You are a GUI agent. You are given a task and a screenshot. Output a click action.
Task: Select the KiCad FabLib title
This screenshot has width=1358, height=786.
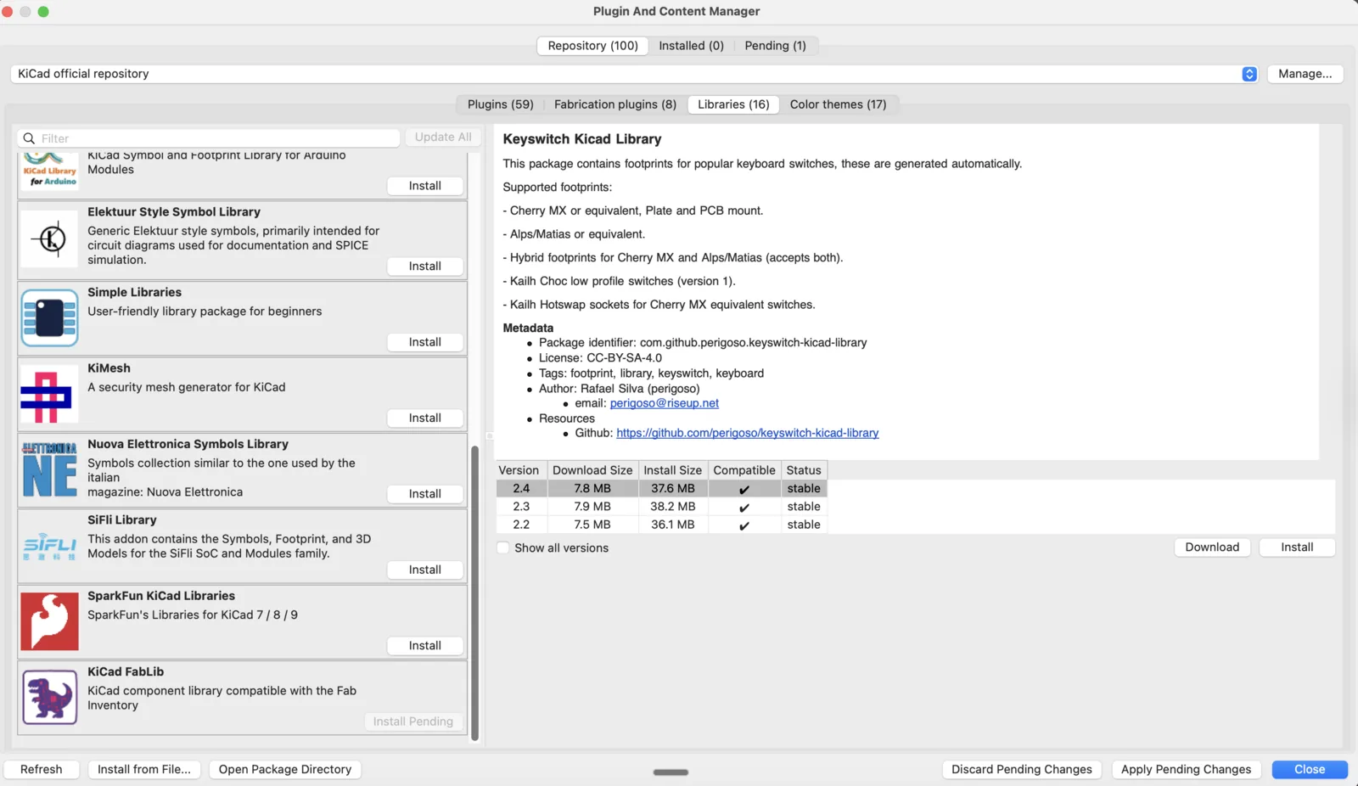(x=126, y=671)
